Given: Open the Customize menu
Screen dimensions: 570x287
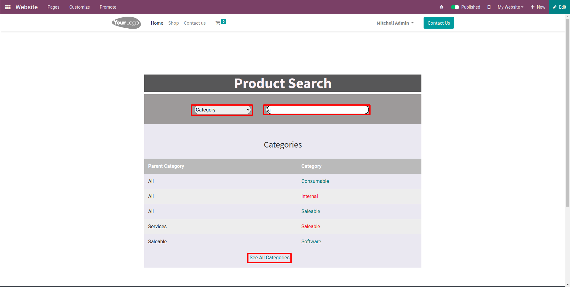Looking at the screenshot, I should 80,7.
